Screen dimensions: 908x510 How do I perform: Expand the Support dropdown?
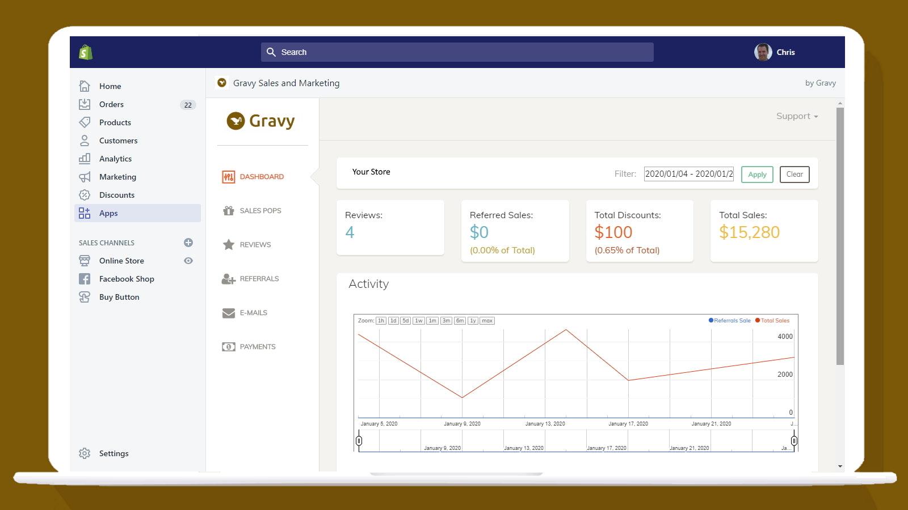796,116
